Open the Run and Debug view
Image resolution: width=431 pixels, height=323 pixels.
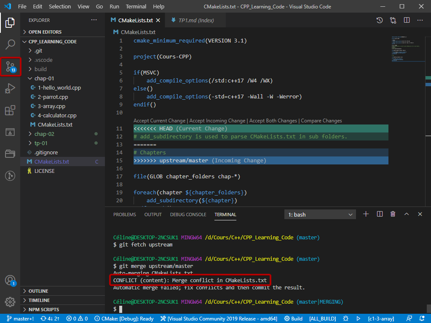point(10,88)
